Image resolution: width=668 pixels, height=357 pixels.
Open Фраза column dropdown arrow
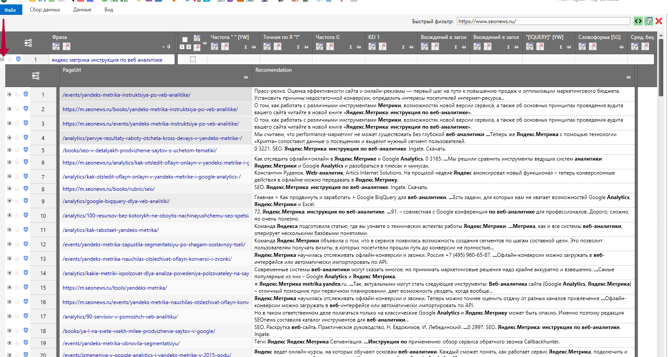click(x=164, y=47)
